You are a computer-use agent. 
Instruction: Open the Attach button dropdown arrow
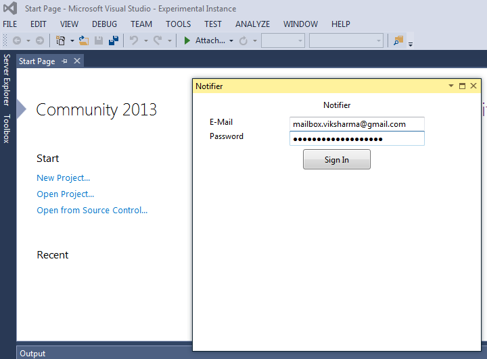[x=231, y=41]
